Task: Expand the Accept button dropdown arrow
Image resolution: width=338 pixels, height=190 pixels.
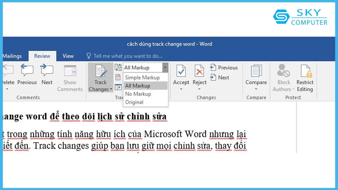Action: (181, 89)
